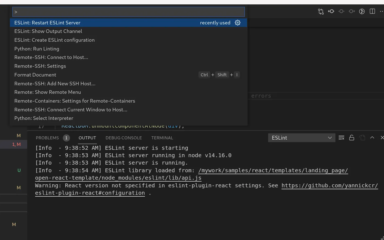Run Python: Select Interpreter command
The width and height of the screenshot is (384, 240).
pyautogui.click(x=128, y=118)
